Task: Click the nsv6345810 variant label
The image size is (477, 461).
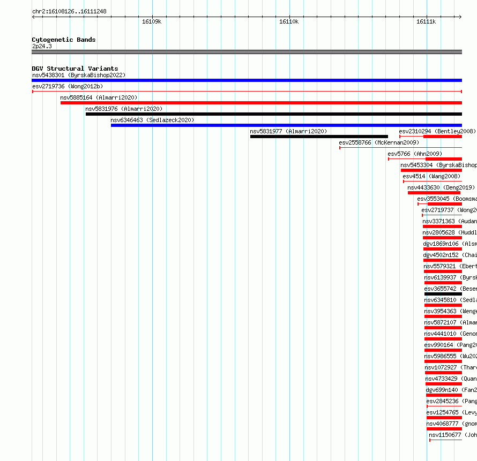Action: coord(451,300)
